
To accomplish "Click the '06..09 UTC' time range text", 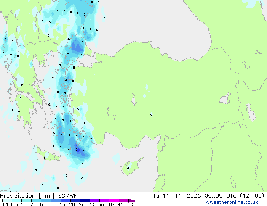I will click(220, 196).
